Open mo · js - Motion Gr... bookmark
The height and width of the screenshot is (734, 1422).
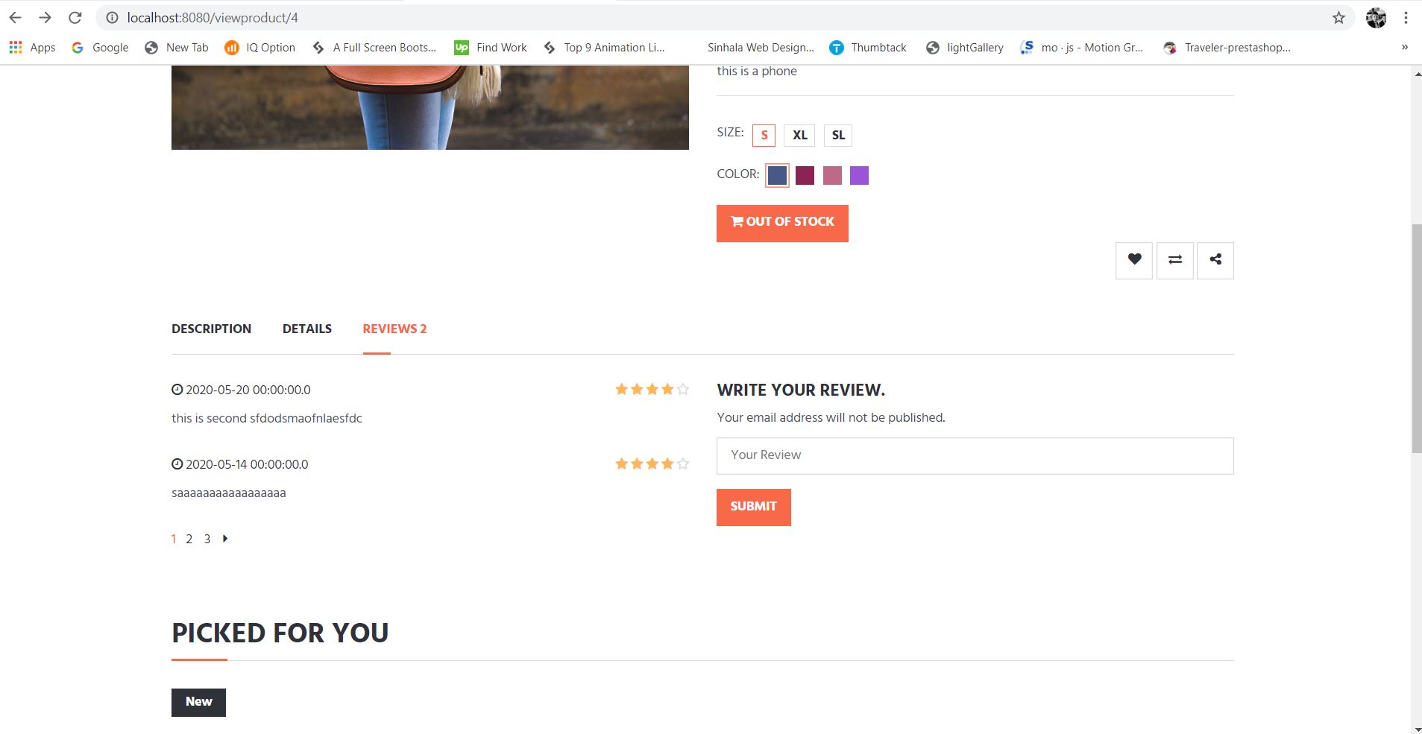1082,48
